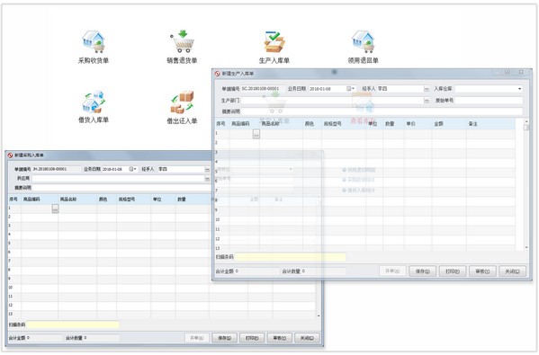
Task: Click scrollbar down arrow in 采购入库单 grid
Action: click(x=319, y=315)
